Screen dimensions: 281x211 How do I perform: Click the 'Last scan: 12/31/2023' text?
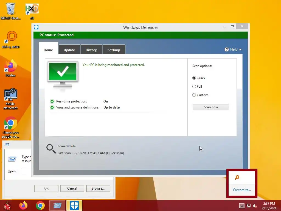[91, 153]
